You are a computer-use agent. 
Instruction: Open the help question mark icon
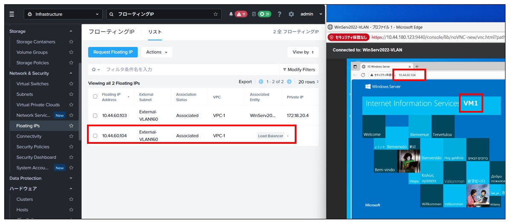[x=279, y=14]
